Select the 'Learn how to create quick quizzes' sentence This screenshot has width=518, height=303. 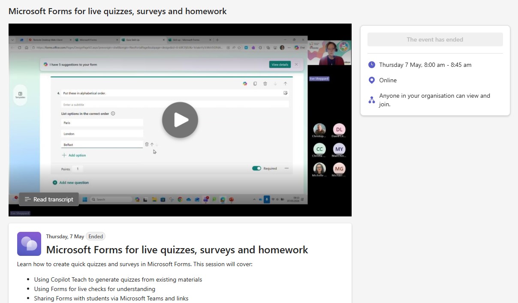click(135, 264)
